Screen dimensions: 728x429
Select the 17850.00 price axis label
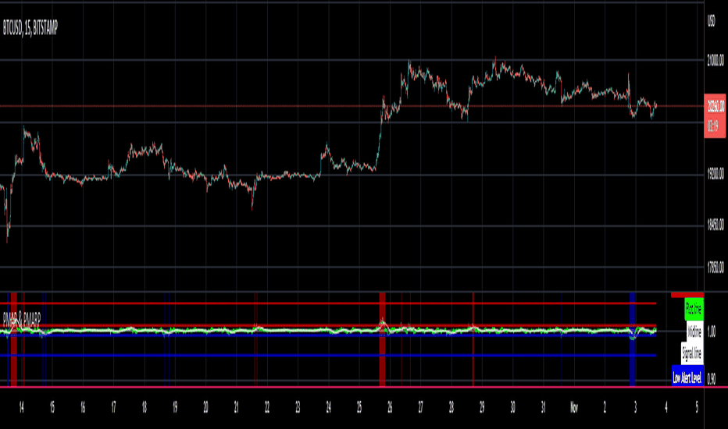(716, 267)
